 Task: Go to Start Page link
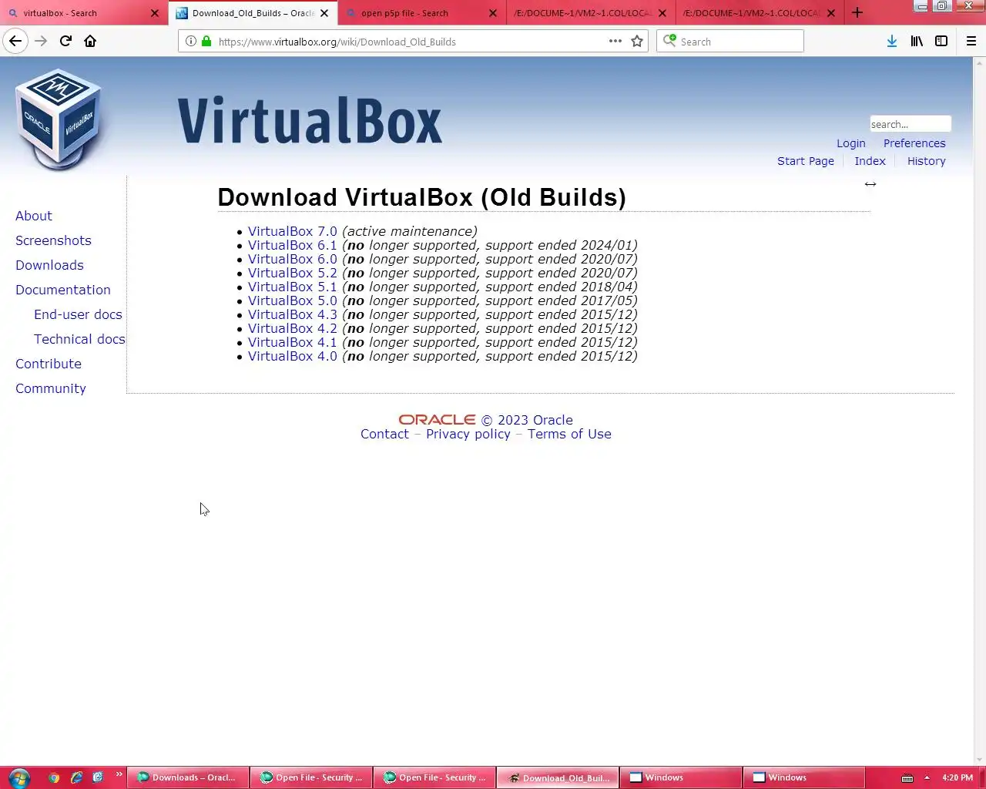pyautogui.click(x=806, y=161)
